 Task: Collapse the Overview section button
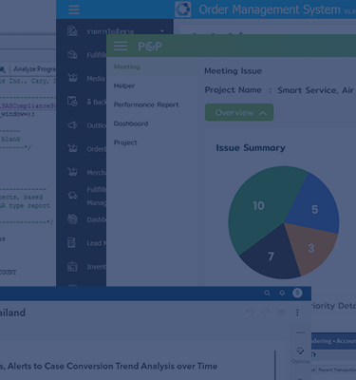tap(239, 112)
